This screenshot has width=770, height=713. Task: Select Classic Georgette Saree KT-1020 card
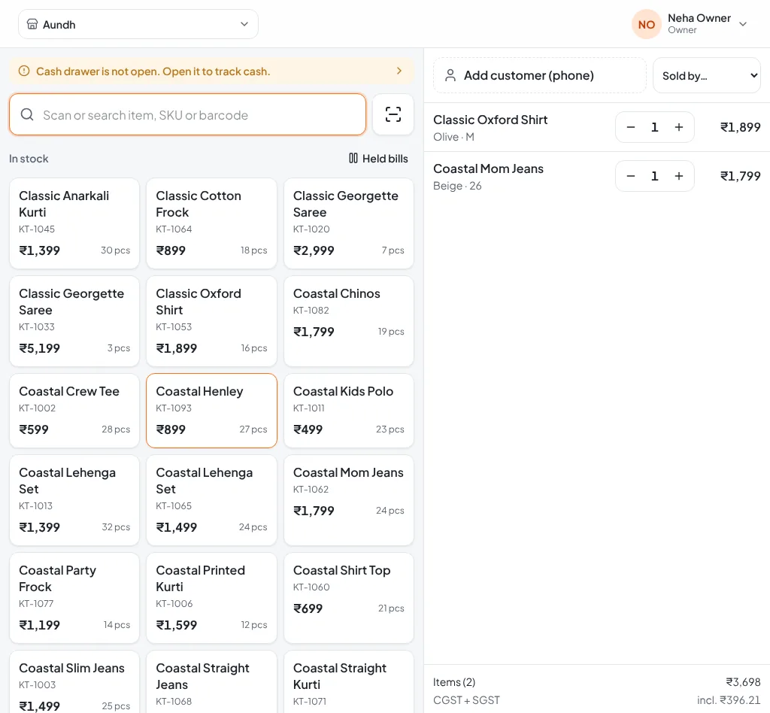[x=349, y=223]
